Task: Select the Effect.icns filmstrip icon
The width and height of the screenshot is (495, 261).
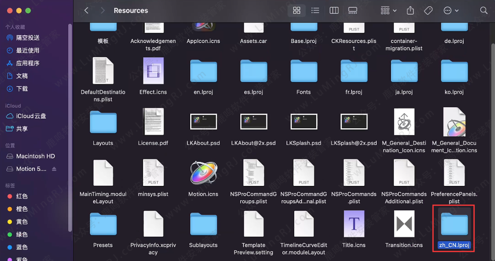Action: [153, 71]
